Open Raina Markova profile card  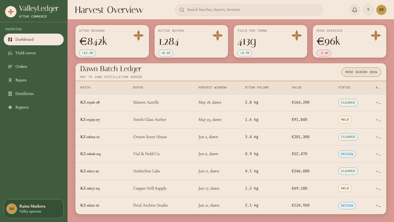click(x=34, y=209)
